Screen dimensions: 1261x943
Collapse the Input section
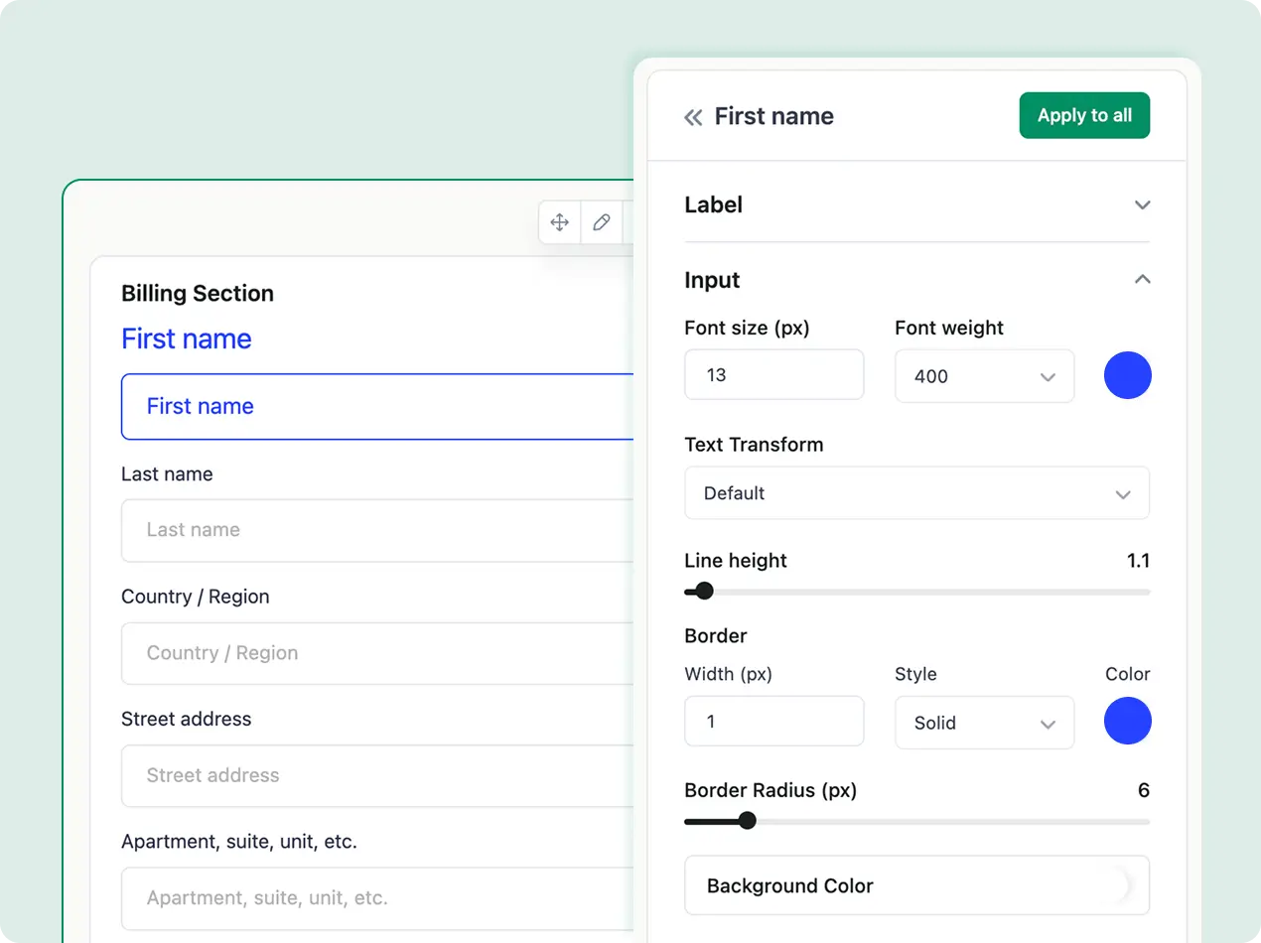click(1142, 280)
